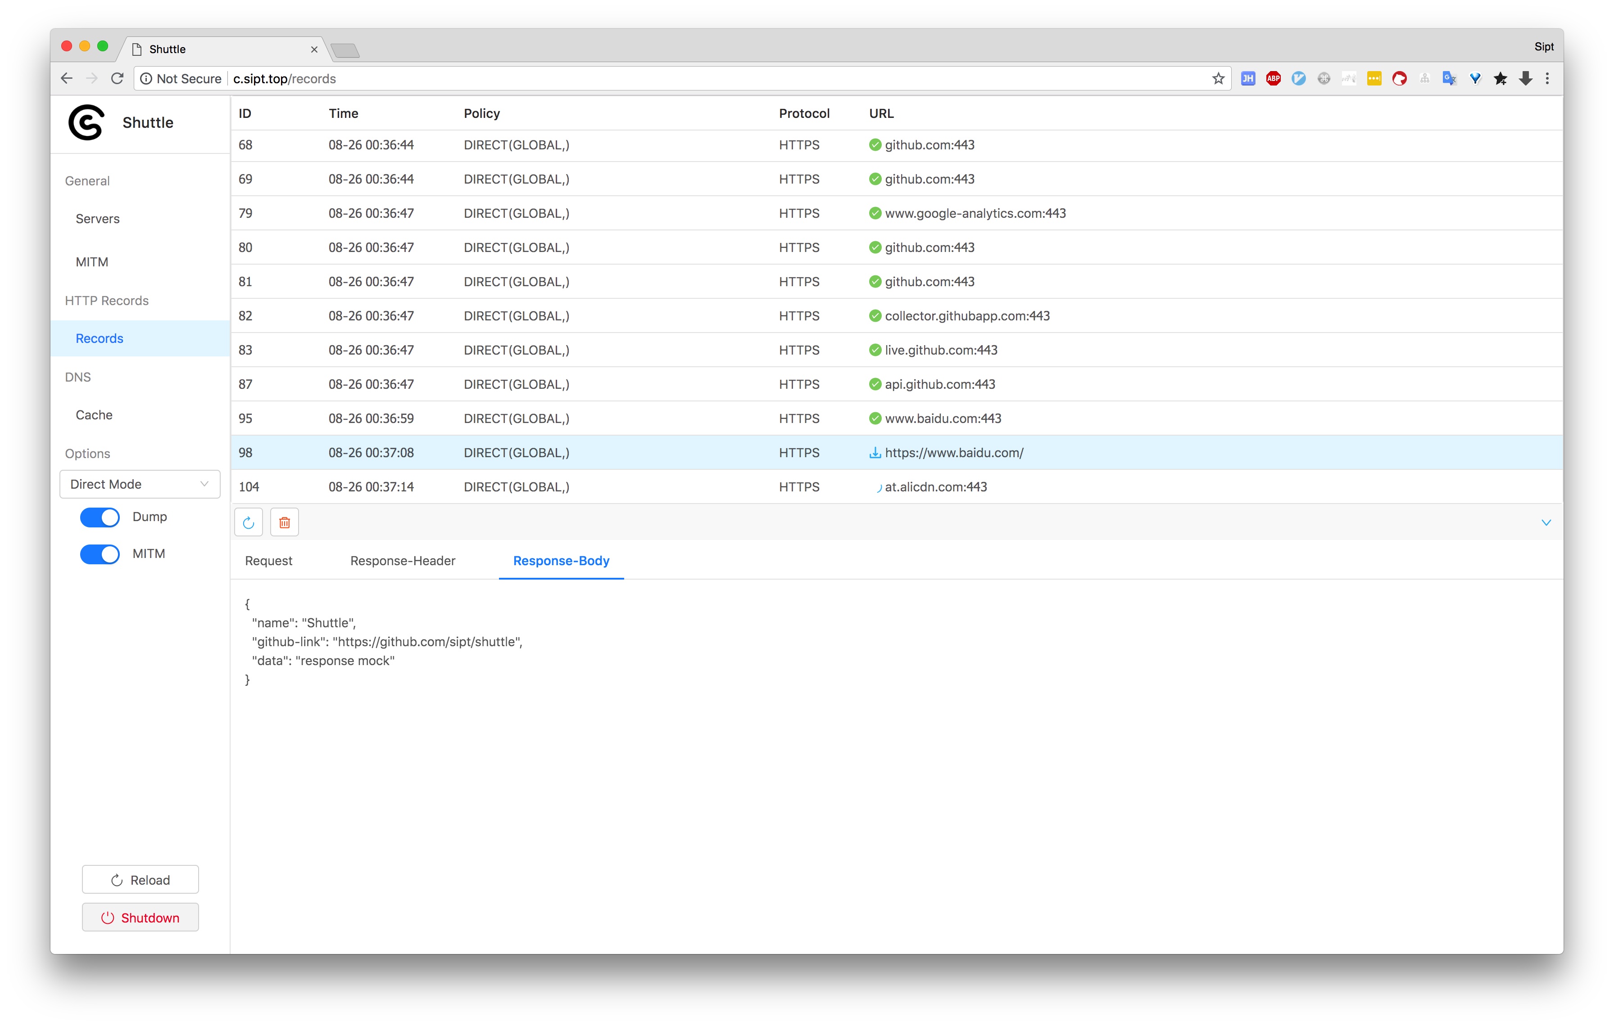Open the AdBlock Plus extension icon
This screenshot has height=1026, width=1614.
(x=1273, y=78)
